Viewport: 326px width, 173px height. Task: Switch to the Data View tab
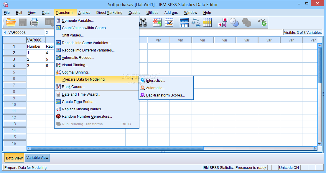(14, 158)
